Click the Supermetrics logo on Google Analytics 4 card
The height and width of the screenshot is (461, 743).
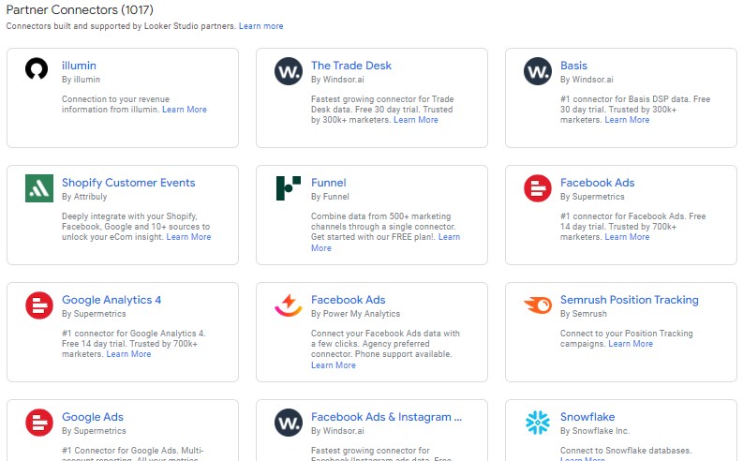click(x=39, y=305)
